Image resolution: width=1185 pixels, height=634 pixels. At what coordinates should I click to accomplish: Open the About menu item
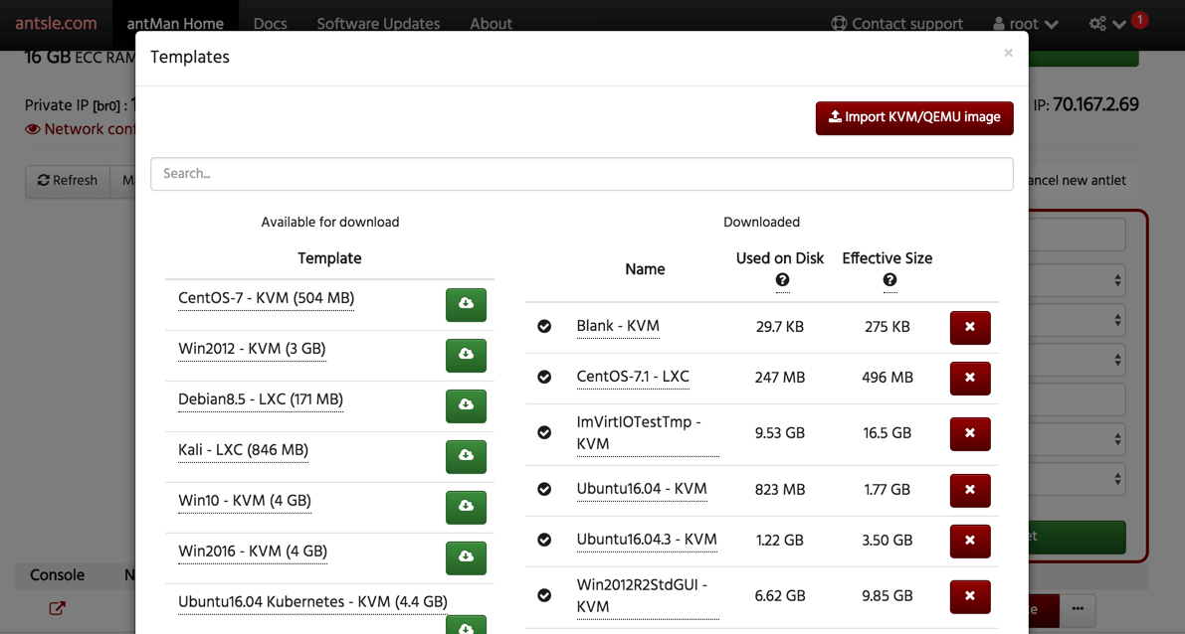coord(492,24)
